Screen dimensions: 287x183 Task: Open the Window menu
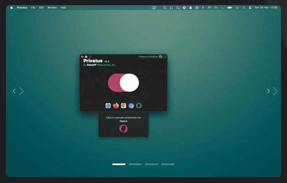coord(52,8)
